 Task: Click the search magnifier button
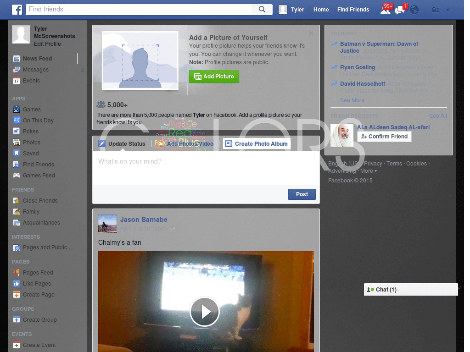[262, 9]
